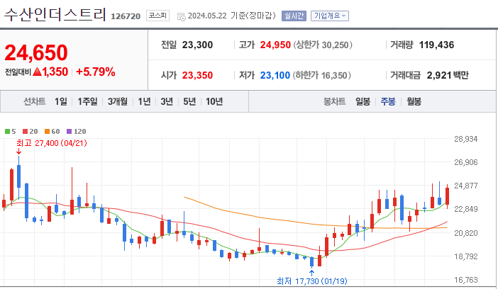Click the trading value 2,921 백만
This screenshot has width=498, height=289.
pyautogui.click(x=448, y=76)
